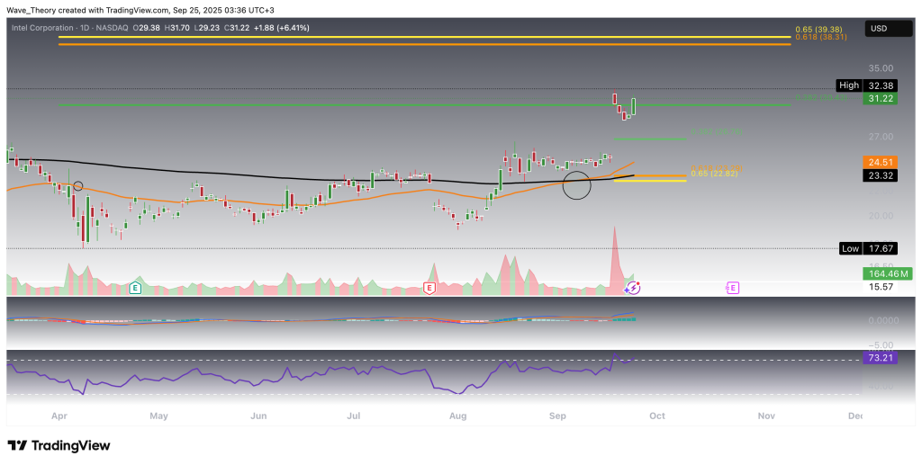Click the small circle drawn near April
This screenshot has height=465, width=922.
click(77, 186)
